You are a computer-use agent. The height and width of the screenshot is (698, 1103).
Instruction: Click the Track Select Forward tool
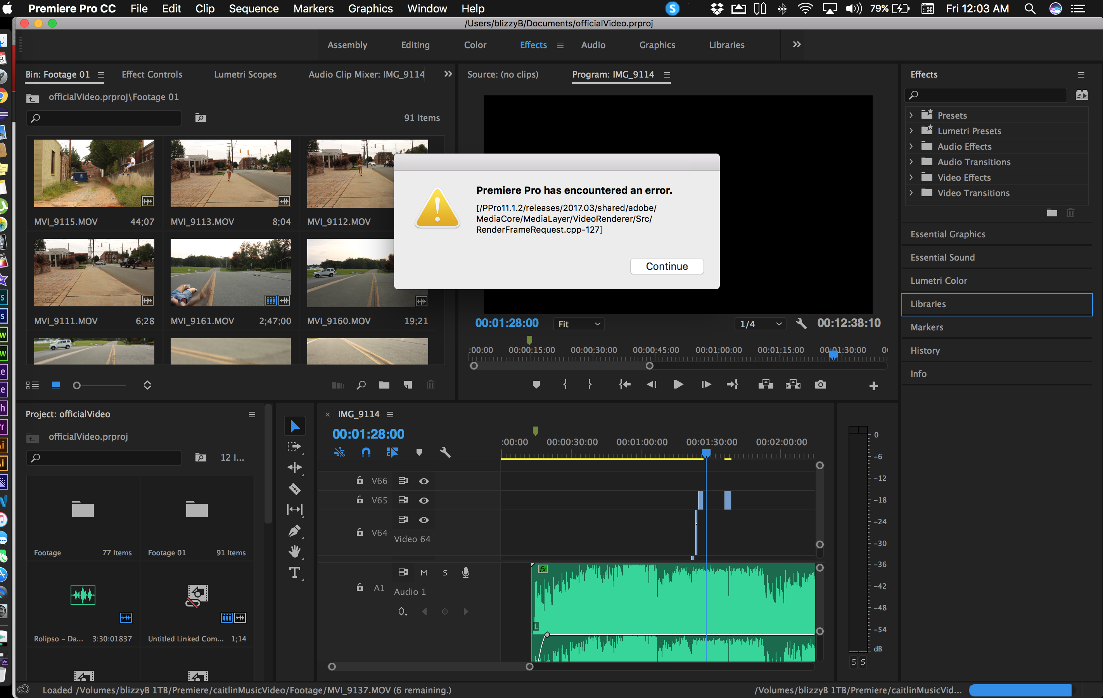(294, 447)
